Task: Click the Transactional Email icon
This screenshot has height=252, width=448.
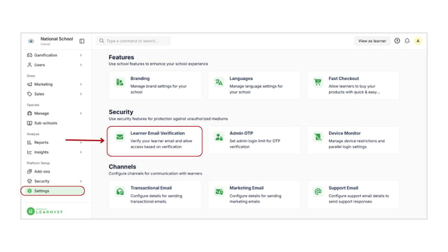Action: click(120, 191)
